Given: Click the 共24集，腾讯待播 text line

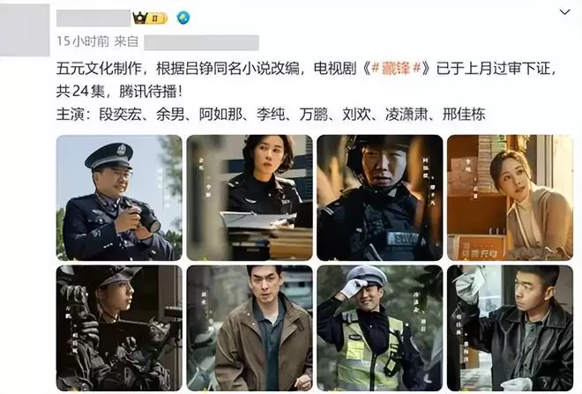Looking at the screenshot, I should click(120, 92).
